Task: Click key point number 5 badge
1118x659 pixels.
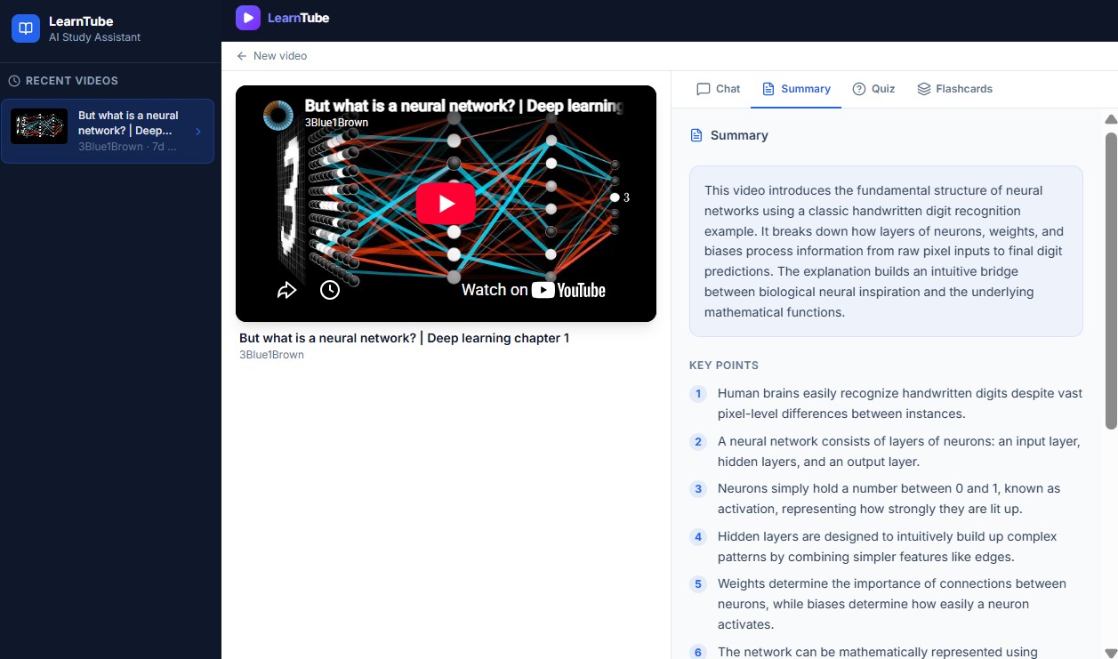Action: 698,584
